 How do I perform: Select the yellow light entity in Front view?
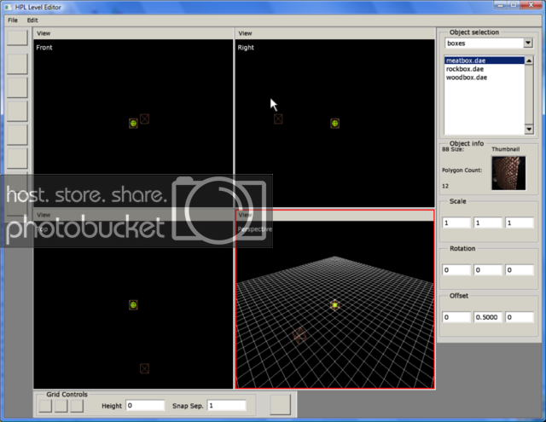133,123
